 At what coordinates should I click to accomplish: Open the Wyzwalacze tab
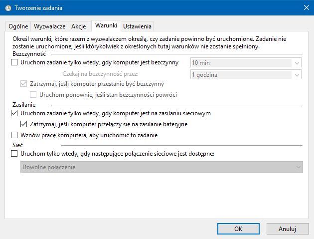(49, 26)
